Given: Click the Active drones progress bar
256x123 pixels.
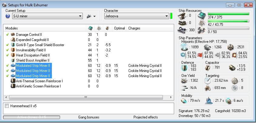Looking at the screenshot, I should tap(32, 117).
